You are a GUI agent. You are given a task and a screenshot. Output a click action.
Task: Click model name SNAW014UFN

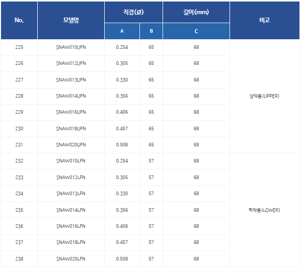pyautogui.click(x=71, y=96)
